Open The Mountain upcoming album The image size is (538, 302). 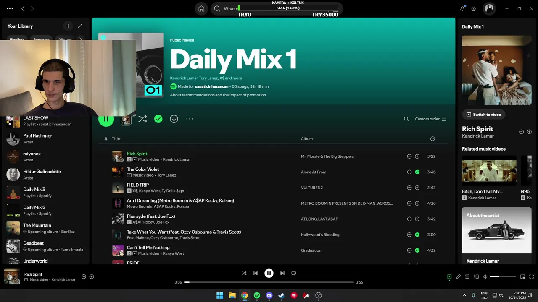[x=45, y=228]
